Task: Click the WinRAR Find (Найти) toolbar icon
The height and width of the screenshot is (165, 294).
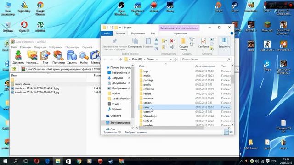Action: (84, 55)
